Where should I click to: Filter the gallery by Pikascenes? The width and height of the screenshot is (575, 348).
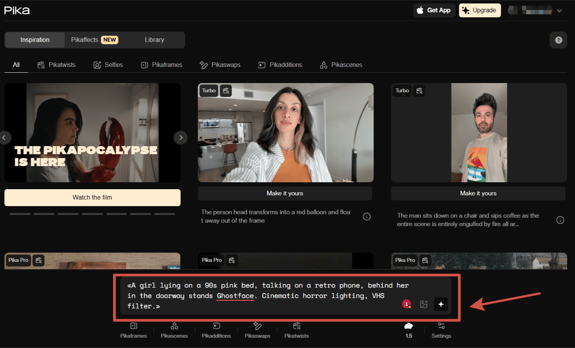pyautogui.click(x=341, y=65)
